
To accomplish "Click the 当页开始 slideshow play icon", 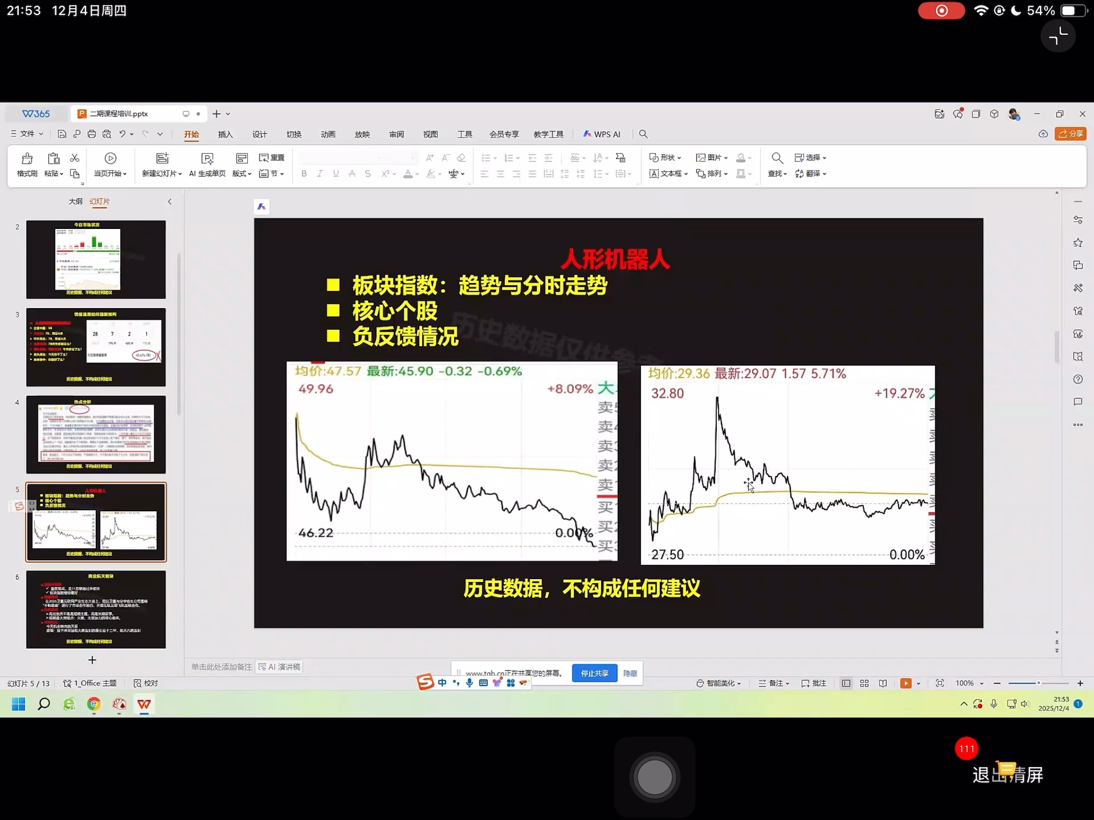I will coord(111,158).
